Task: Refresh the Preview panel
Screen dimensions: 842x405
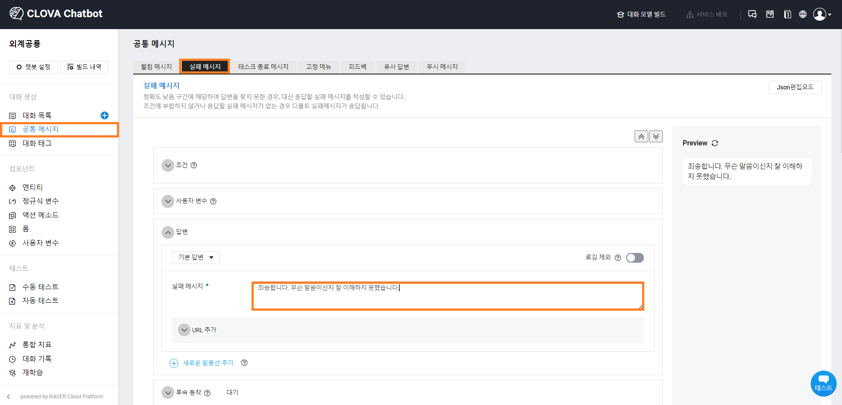Action: point(715,143)
